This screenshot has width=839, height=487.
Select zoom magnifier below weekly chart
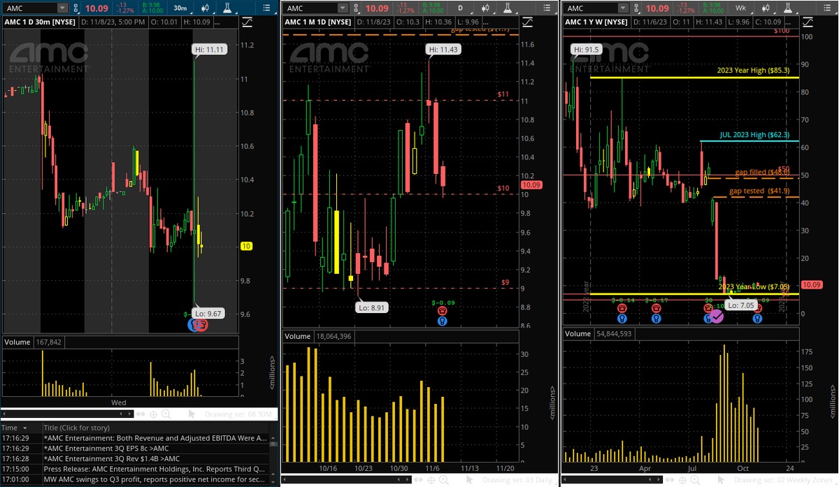point(695,480)
